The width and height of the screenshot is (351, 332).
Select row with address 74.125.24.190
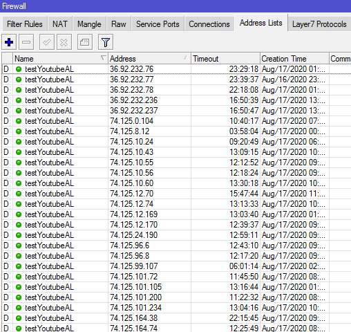point(176,235)
